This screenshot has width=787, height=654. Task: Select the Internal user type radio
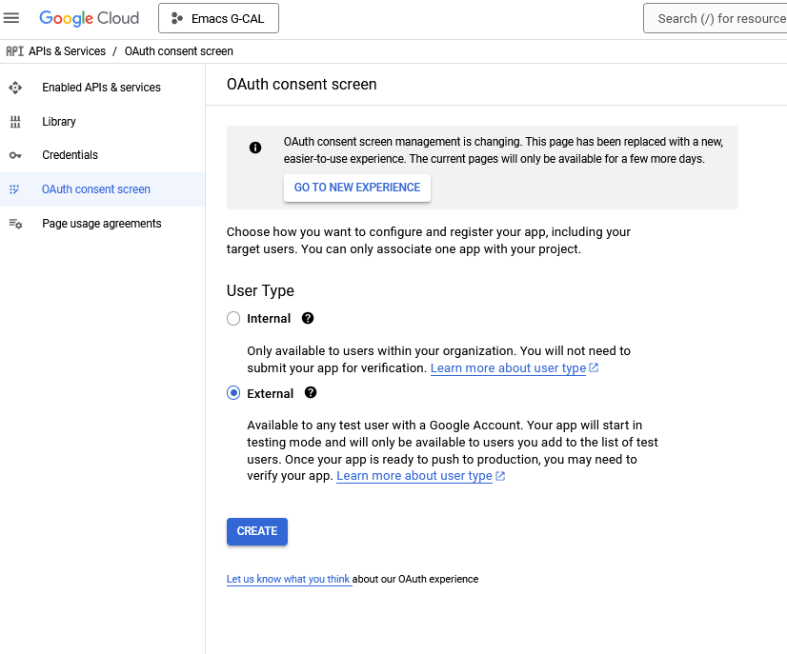point(233,319)
